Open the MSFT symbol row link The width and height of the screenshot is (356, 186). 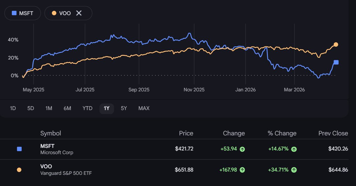click(x=47, y=146)
